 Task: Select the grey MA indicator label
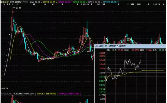click(x=27, y=2)
